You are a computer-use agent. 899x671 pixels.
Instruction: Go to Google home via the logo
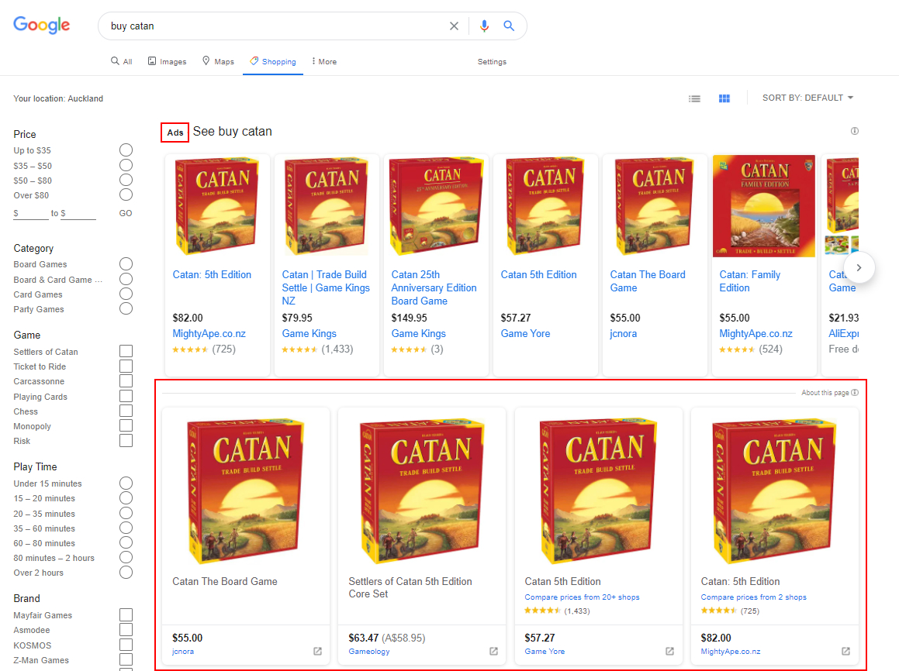[x=42, y=26]
